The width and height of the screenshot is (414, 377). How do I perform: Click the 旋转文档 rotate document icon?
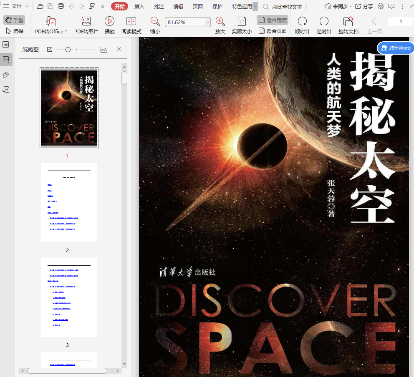(x=348, y=22)
